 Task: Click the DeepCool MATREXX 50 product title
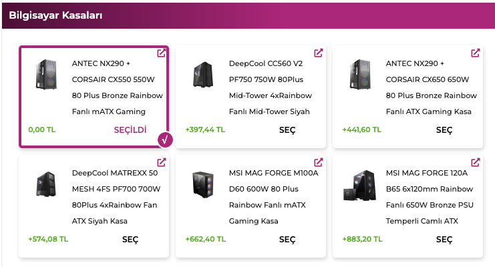point(116,197)
